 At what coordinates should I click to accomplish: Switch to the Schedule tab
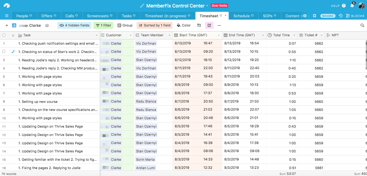tap(242, 16)
